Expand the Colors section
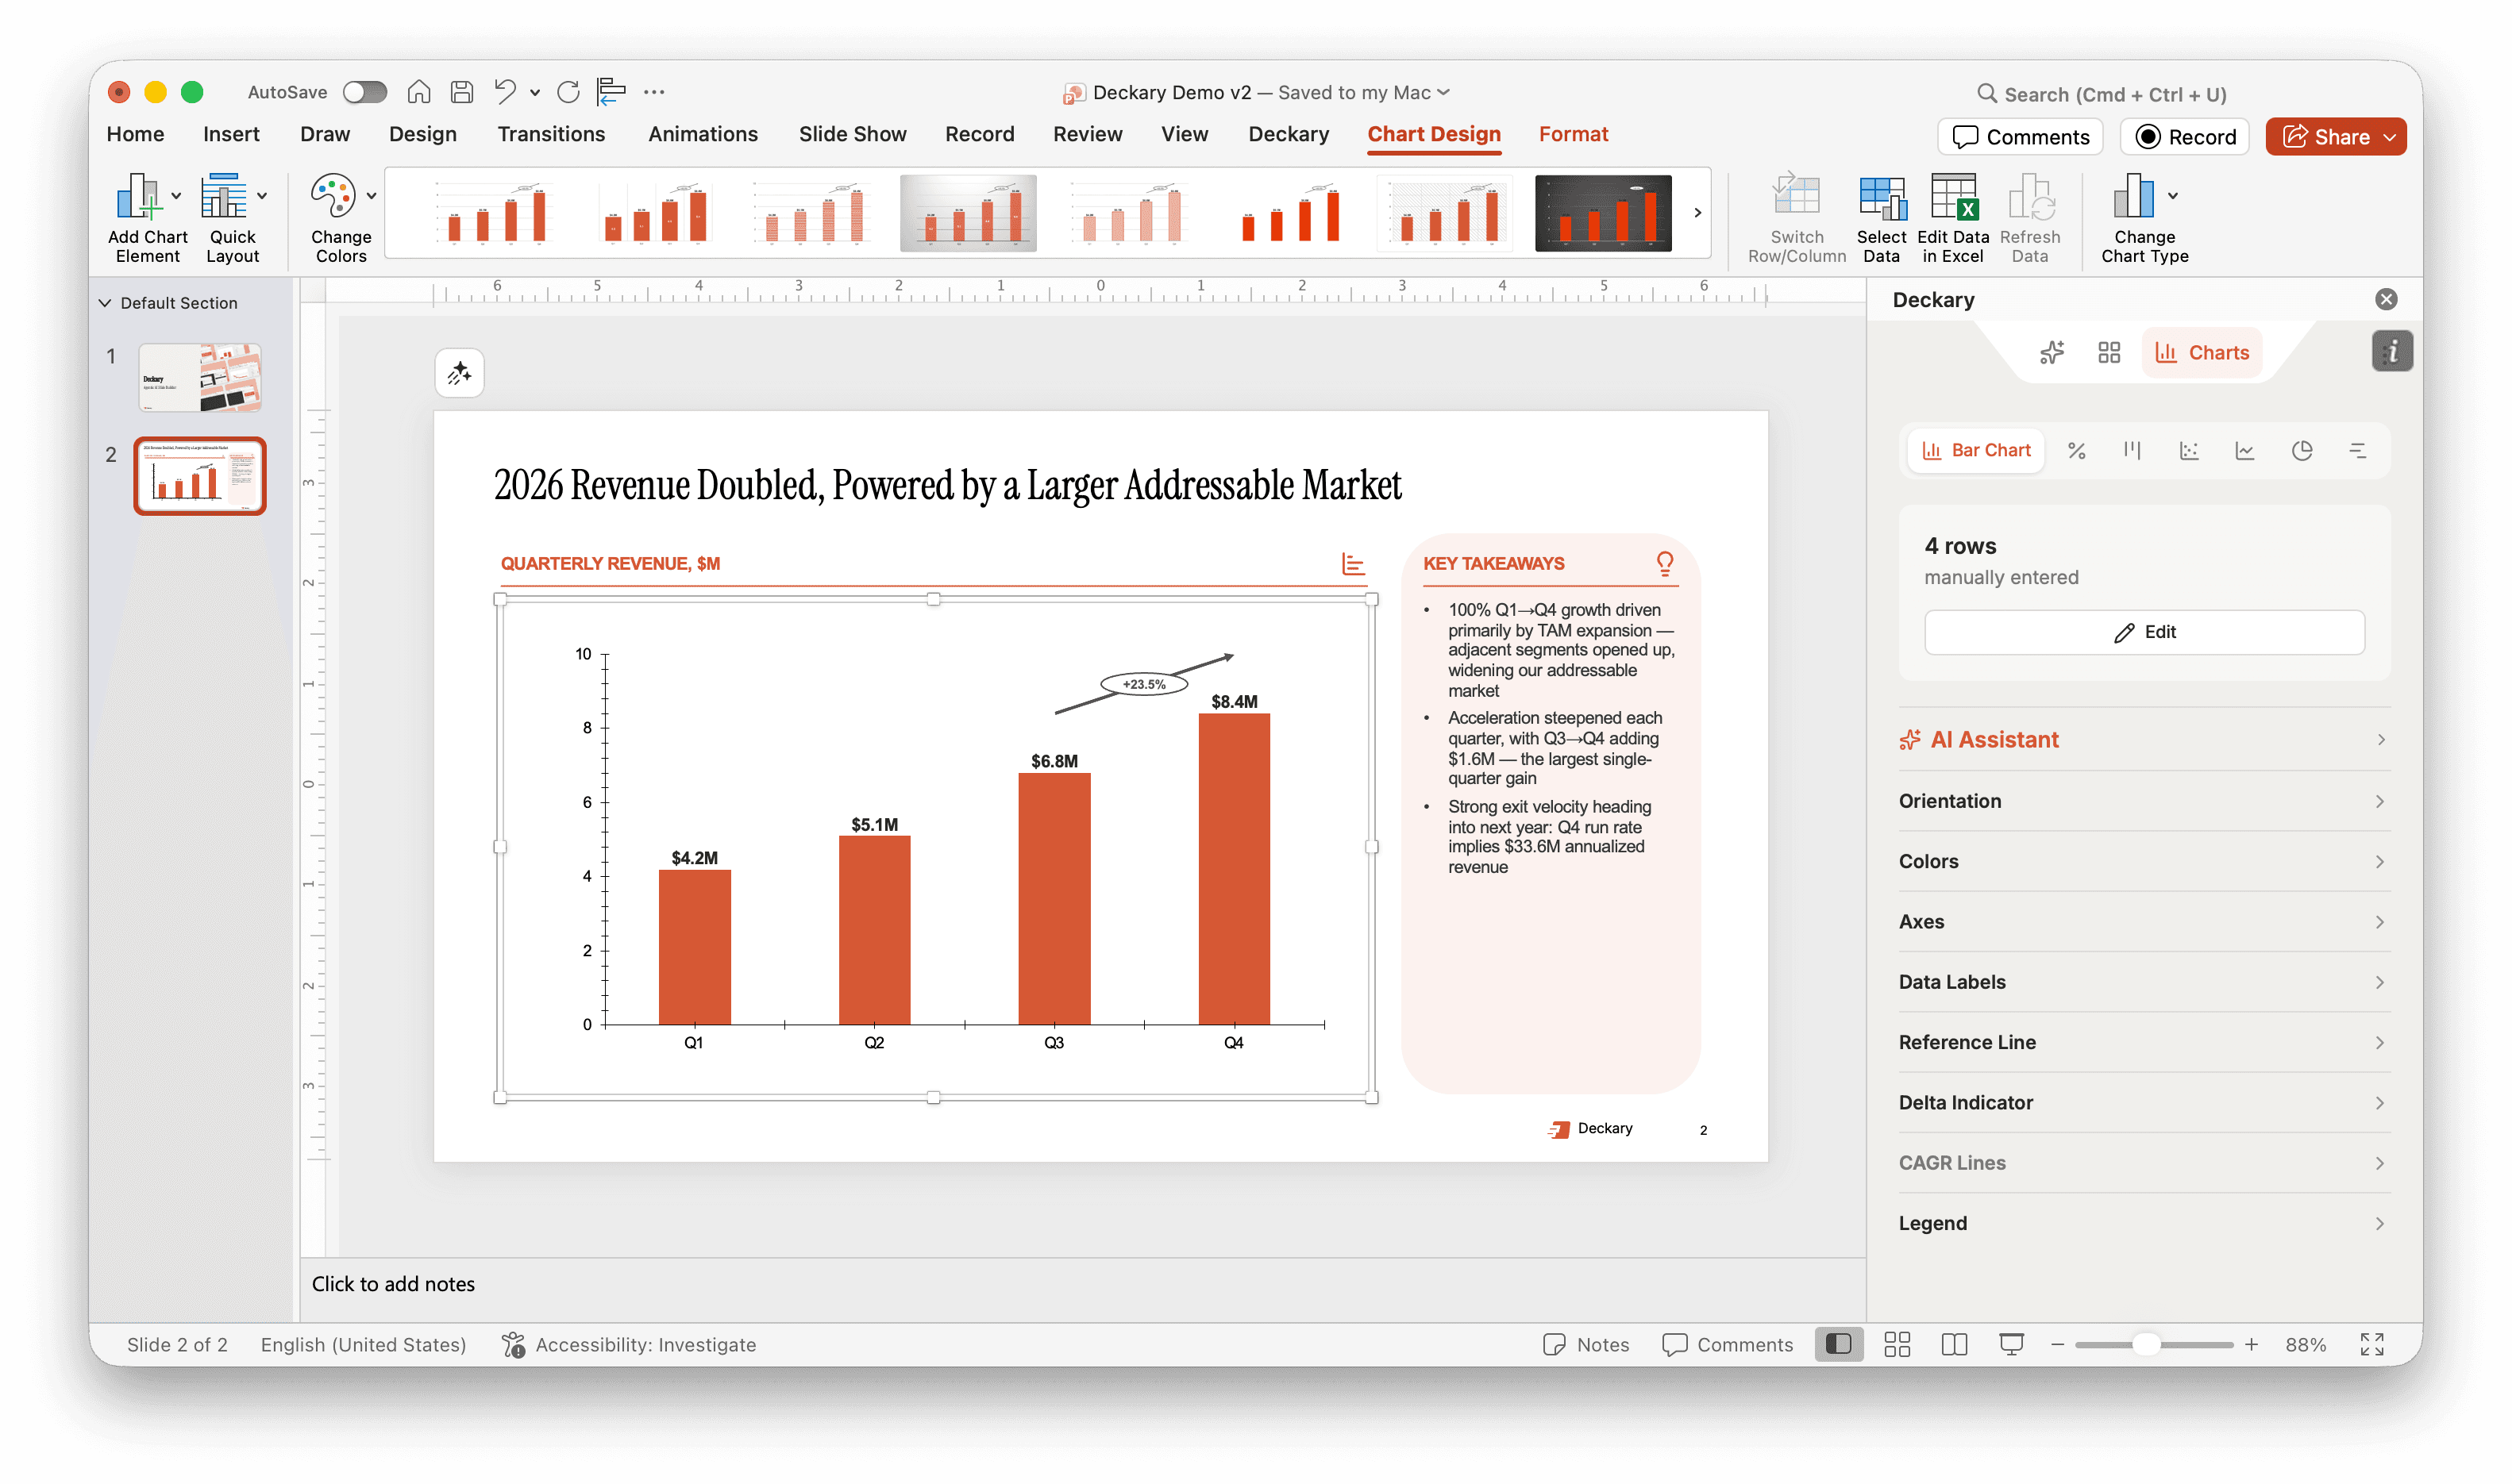Viewport: 2512px width, 1484px height. pos(2144,861)
